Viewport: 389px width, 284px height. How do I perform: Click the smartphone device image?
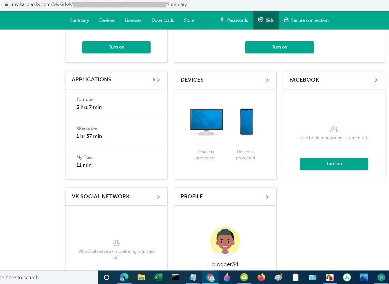tap(246, 122)
